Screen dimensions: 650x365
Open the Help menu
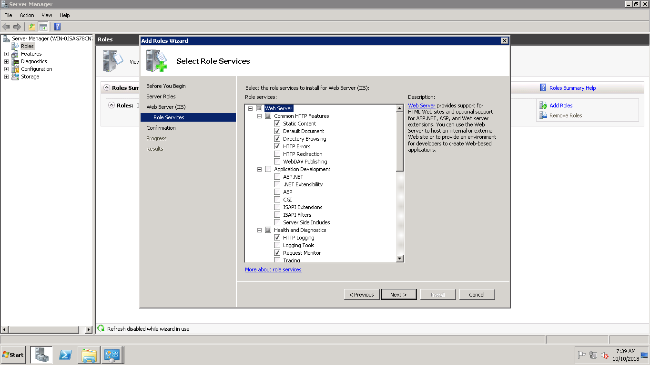pyautogui.click(x=64, y=15)
